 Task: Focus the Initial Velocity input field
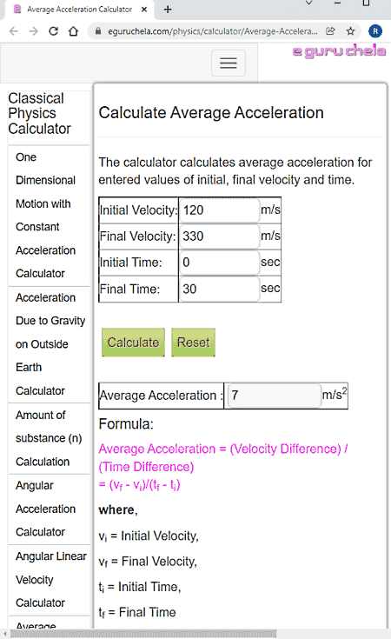click(219, 210)
